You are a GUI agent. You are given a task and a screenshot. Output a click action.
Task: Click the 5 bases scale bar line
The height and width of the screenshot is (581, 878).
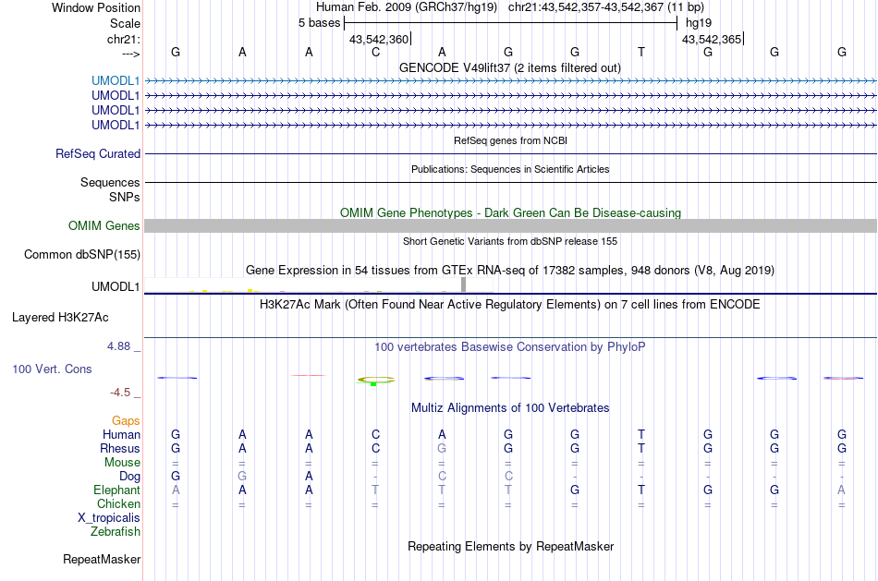pos(511,23)
